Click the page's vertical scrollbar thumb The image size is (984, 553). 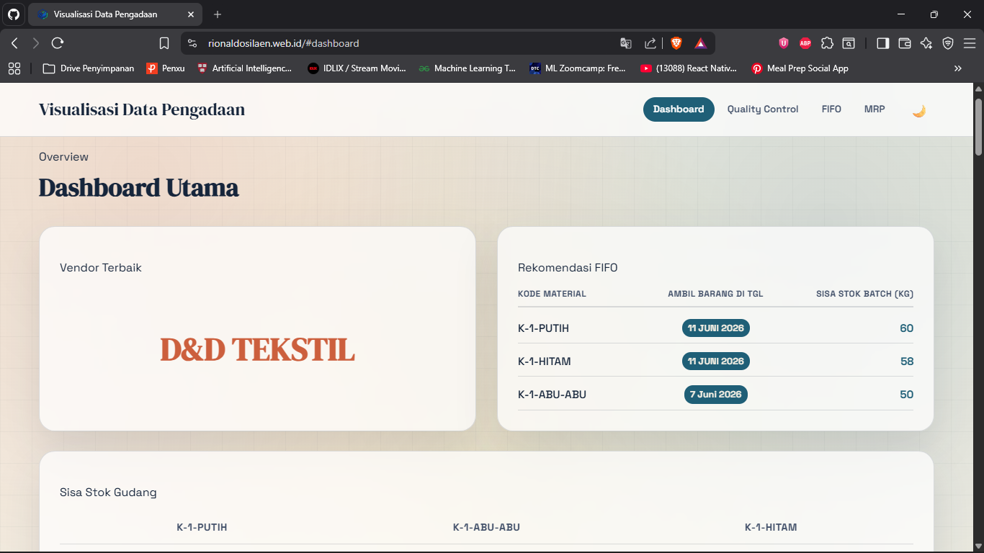[978, 127]
